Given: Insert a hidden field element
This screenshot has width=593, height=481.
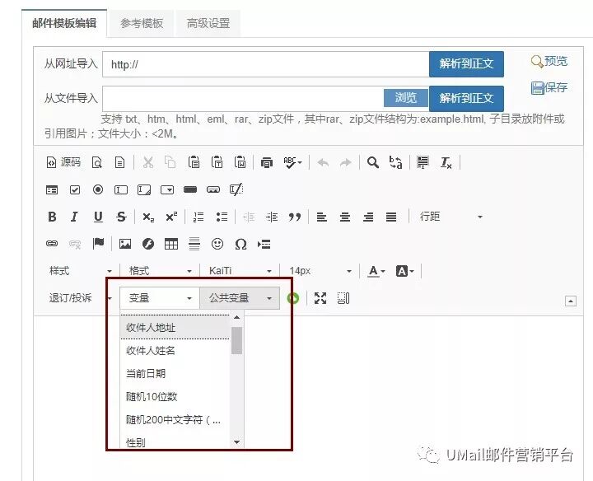Looking at the screenshot, I should point(236,189).
